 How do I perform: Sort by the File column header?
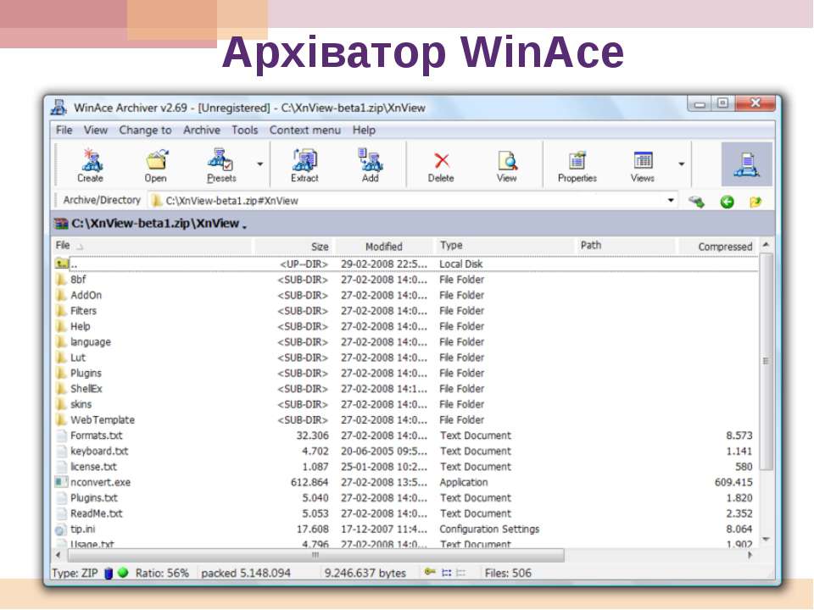(153, 246)
